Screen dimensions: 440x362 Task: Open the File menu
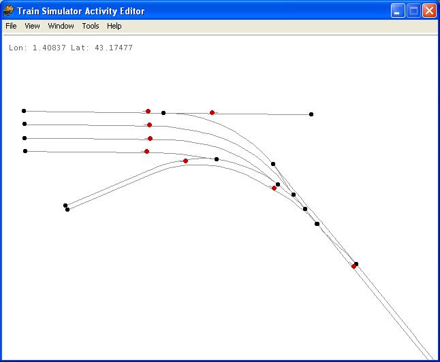pos(11,26)
